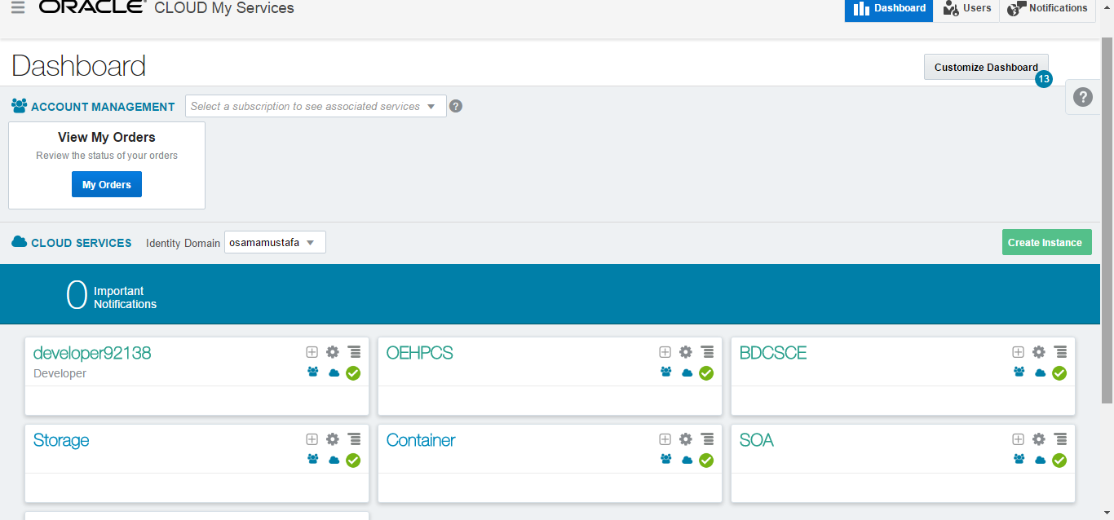1114x520 pixels.
Task: Open the gear settings menu on developer92138 tile
Action: tap(332, 351)
